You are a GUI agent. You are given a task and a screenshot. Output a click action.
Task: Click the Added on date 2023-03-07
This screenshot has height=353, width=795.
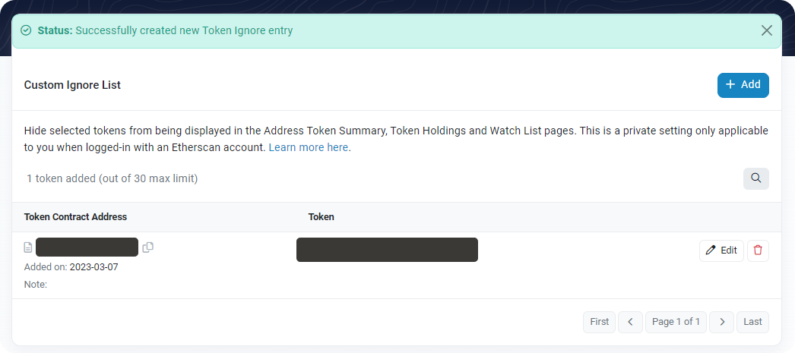93,267
